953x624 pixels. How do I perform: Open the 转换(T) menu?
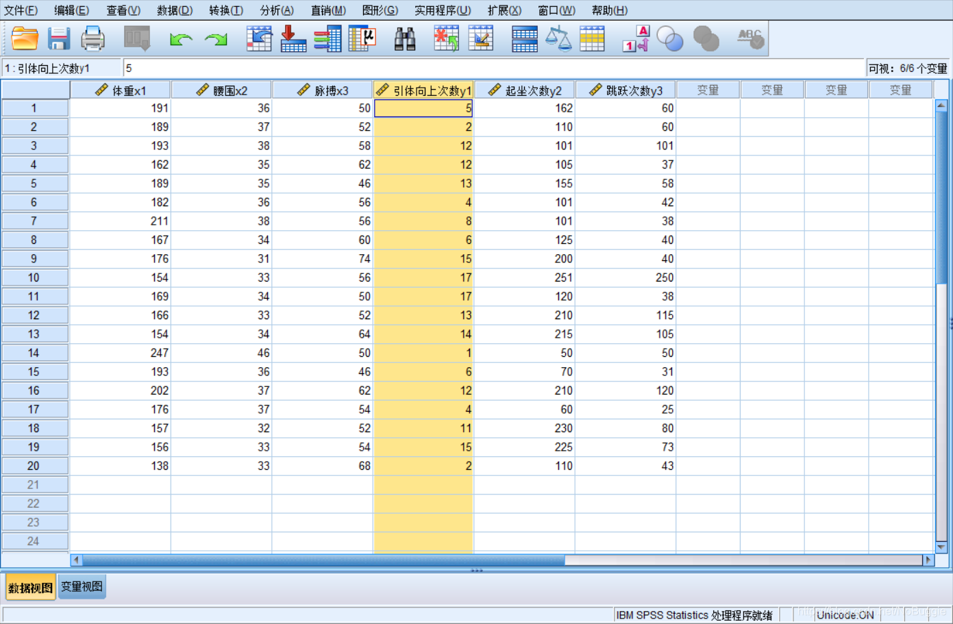coord(226,10)
